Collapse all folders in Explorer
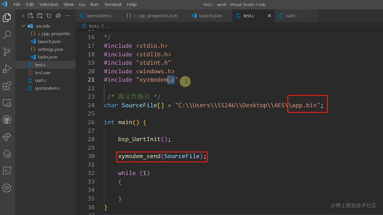The height and width of the screenshot is (215, 383). tap(58, 16)
